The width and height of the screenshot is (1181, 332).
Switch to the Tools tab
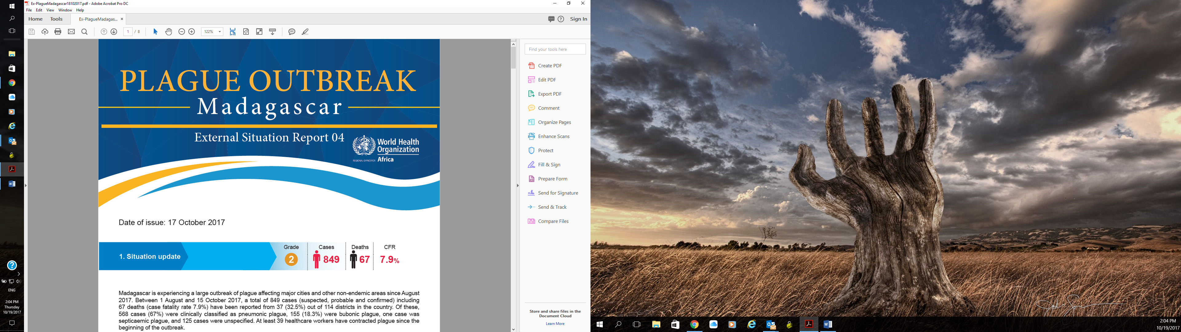(x=56, y=19)
